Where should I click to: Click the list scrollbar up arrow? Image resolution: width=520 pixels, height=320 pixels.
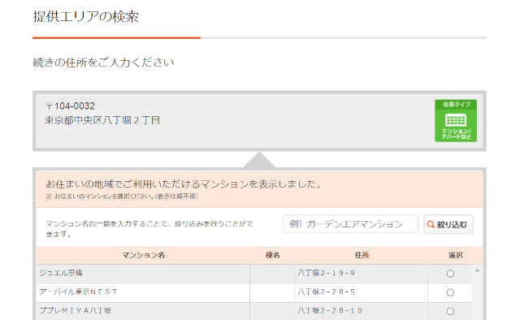click(477, 270)
